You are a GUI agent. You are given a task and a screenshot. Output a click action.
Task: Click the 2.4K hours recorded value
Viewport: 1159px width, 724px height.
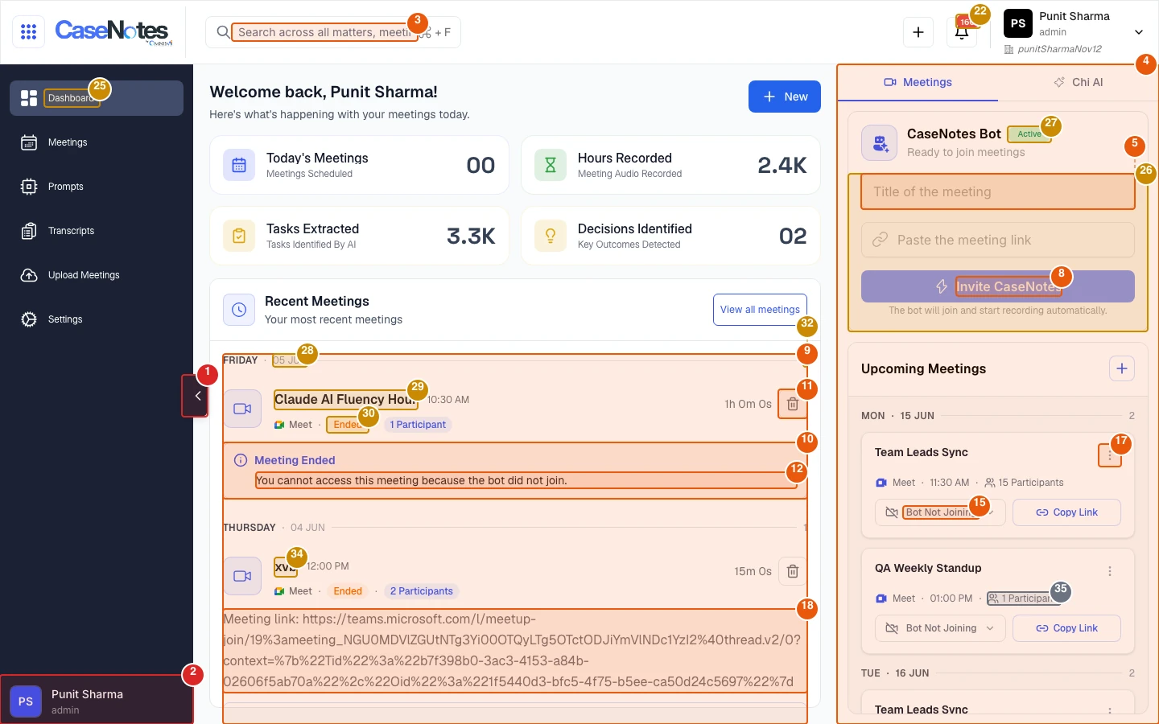coord(782,165)
